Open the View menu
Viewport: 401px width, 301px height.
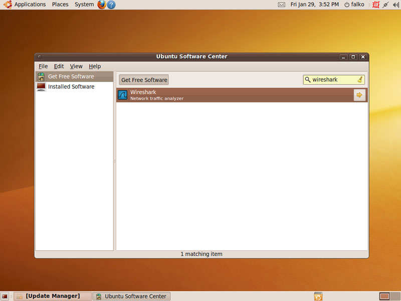point(76,66)
